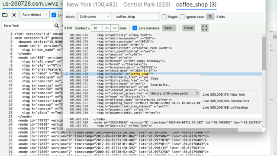Click the results panel horizontal scrollbar thumb
The width and height of the screenshot is (277, 156).
point(152,130)
